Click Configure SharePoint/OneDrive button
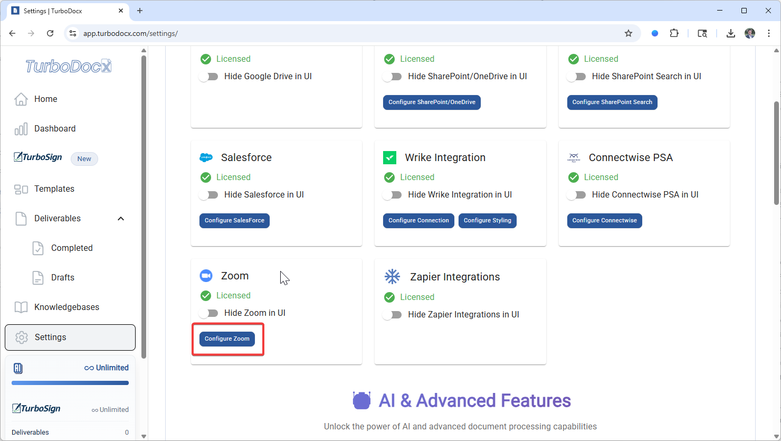The width and height of the screenshot is (781, 441). point(432,102)
